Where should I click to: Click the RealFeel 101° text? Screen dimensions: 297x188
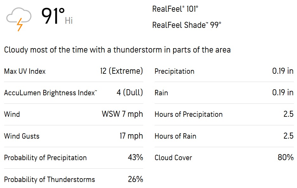pyautogui.click(x=175, y=9)
